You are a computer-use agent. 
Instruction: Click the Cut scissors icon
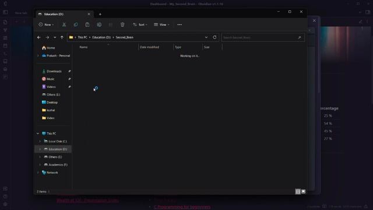click(64, 24)
